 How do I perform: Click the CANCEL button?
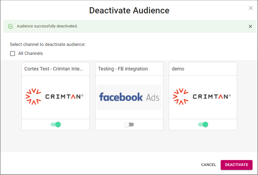coord(209,165)
